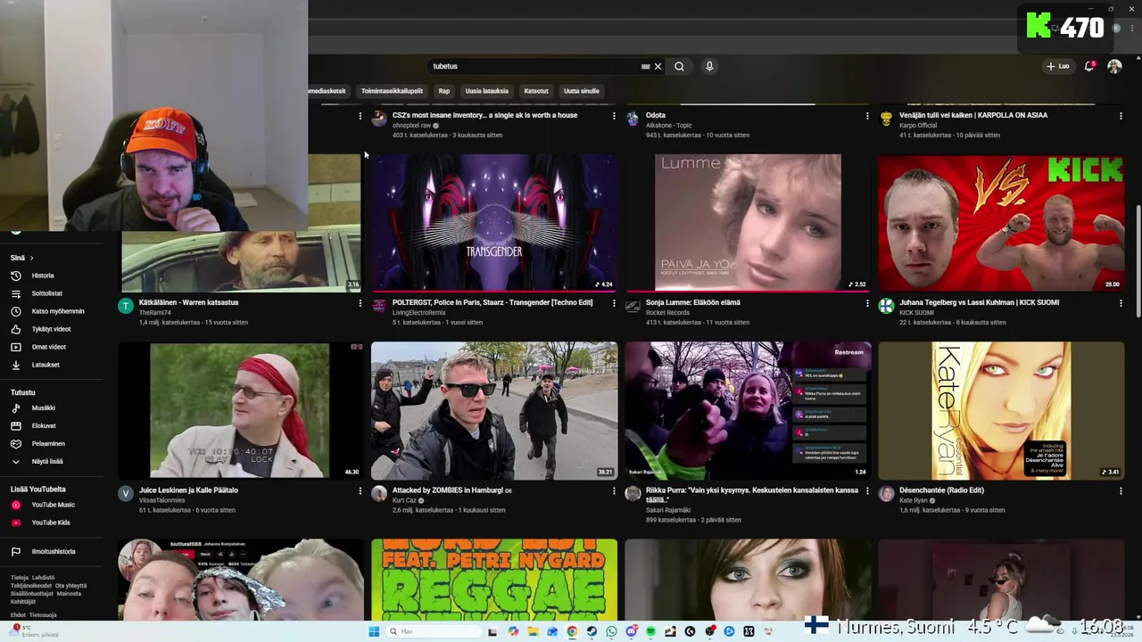Play Désenchantée Kate Ryan thumbnail
Screen dimensions: 1142x642
(1001, 411)
